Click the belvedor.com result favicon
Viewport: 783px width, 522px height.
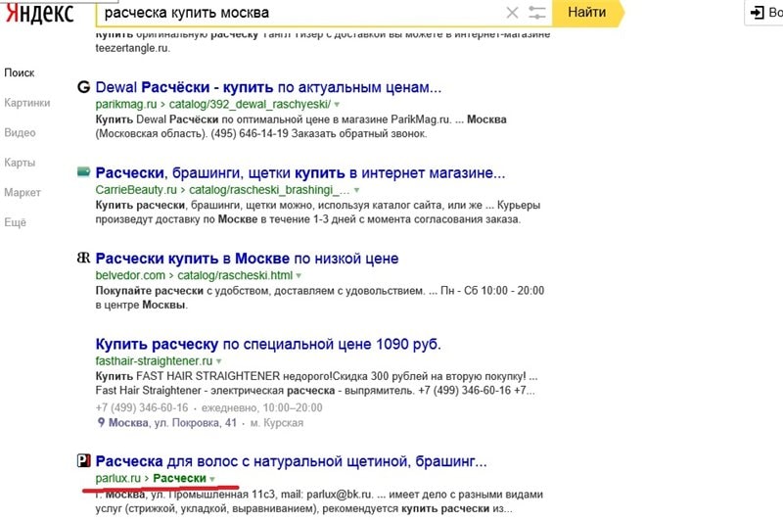[x=83, y=259]
